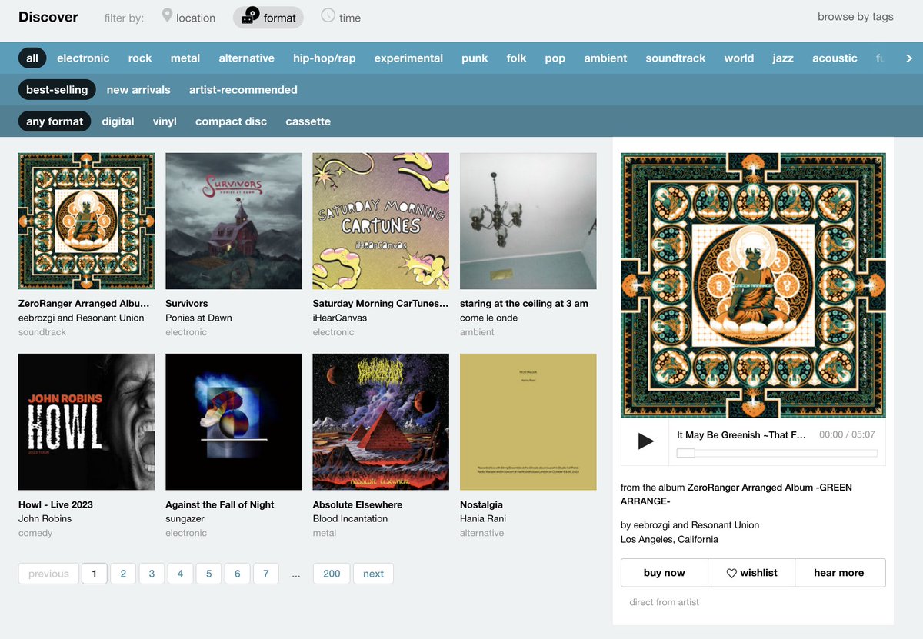The height and width of the screenshot is (639, 923).
Task: Open Absolute Elsewhere album cover
Action: pyautogui.click(x=381, y=421)
